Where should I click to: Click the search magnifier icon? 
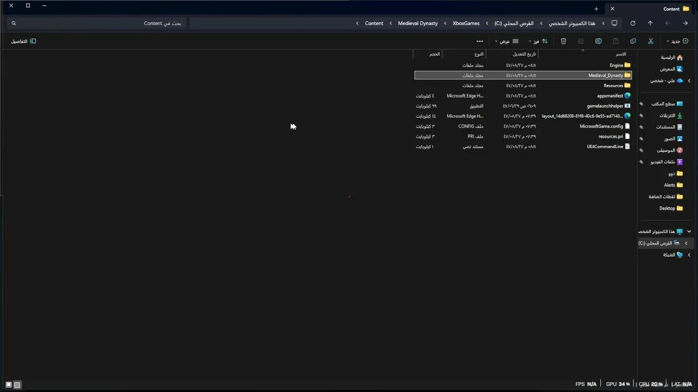pyautogui.click(x=14, y=23)
